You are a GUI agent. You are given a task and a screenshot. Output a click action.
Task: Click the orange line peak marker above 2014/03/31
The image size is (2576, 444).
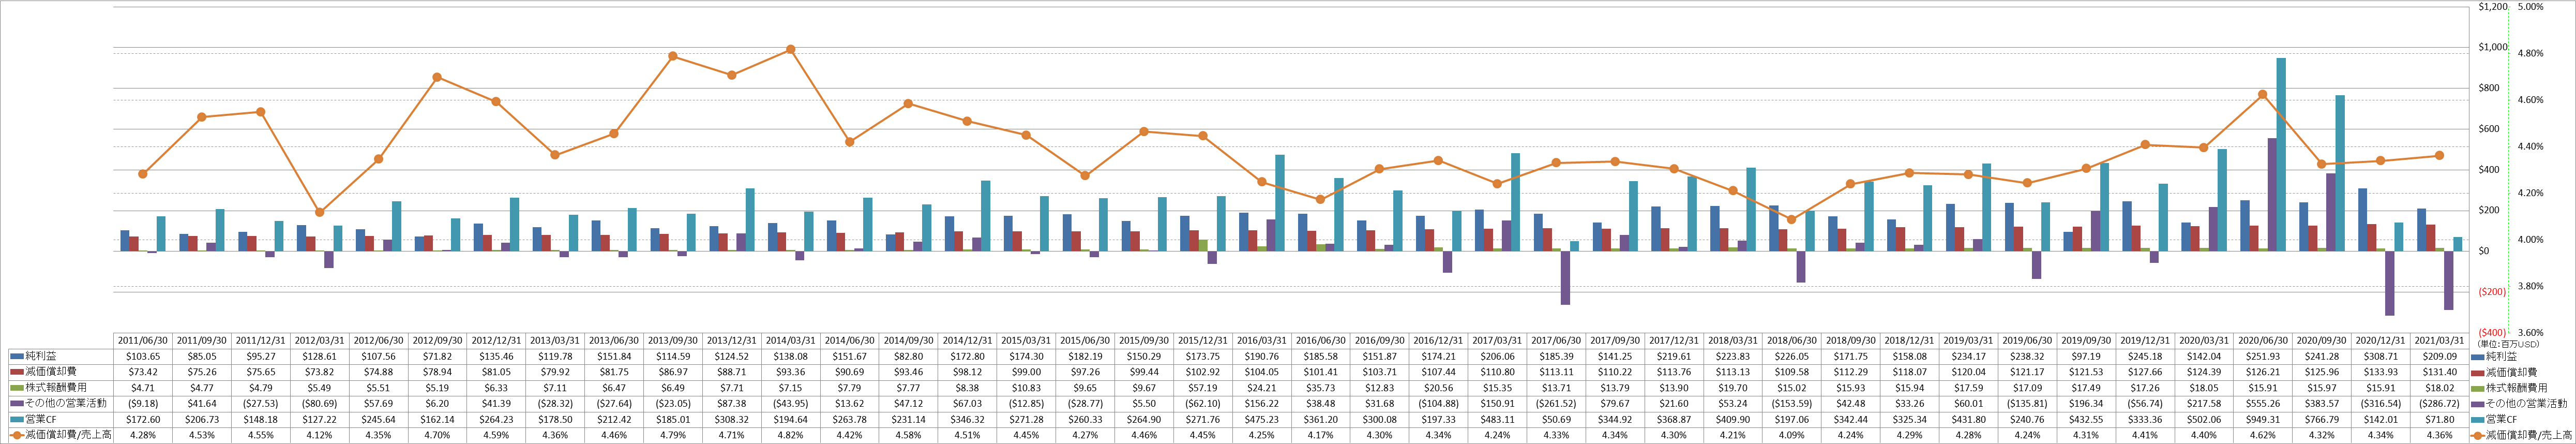pyautogui.click(x=791, y=49)
